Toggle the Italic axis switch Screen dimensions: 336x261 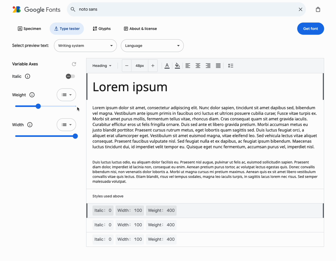click(70, 76)
